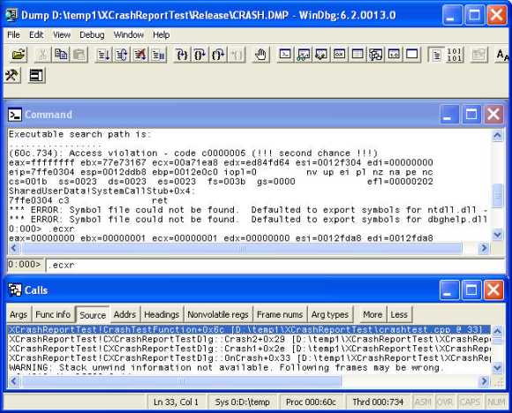Click the Step Over toolbar icon
The width and height of the screenshot is (512, 413).
coord(200,54)
